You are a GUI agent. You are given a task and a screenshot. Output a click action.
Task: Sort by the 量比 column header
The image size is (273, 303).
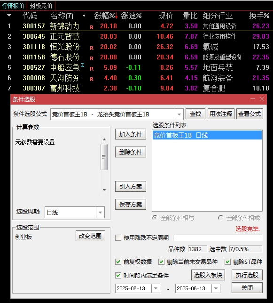190,16
